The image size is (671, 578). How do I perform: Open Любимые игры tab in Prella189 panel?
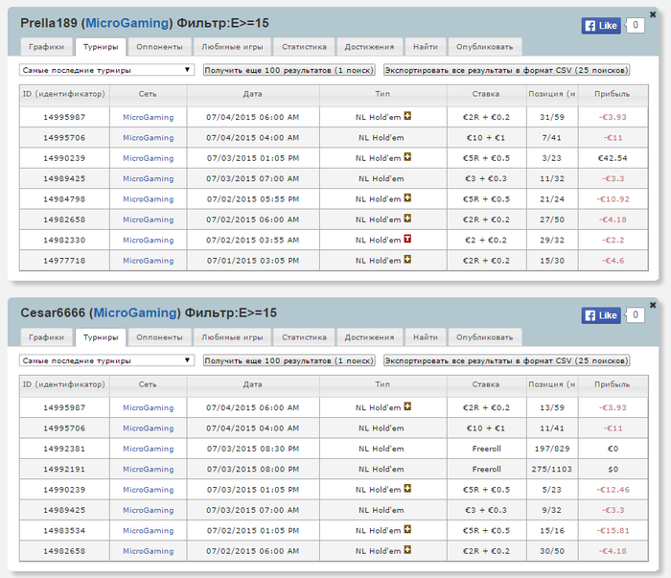pyautogui.click(x=232, y=47)
